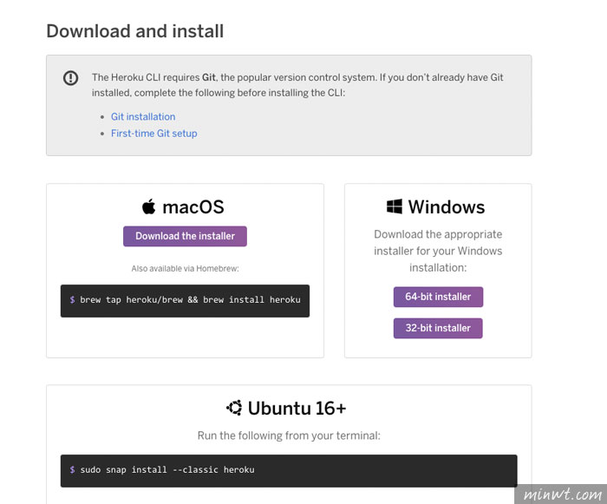This screenshot has height=504, width=607.
Task: Click the brew tap heroku command block
Action: click(185, 301)
